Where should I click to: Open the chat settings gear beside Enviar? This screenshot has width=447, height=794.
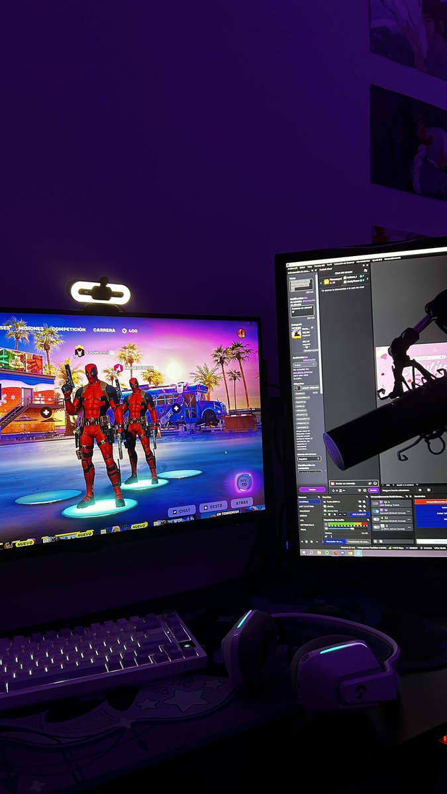point(365,490)
